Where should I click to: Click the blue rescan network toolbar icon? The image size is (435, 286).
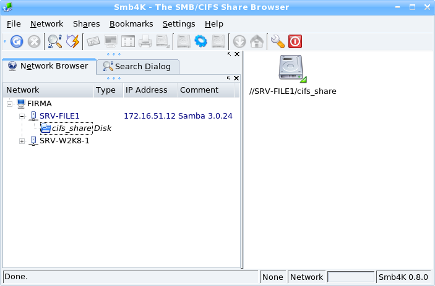point(17,41)
